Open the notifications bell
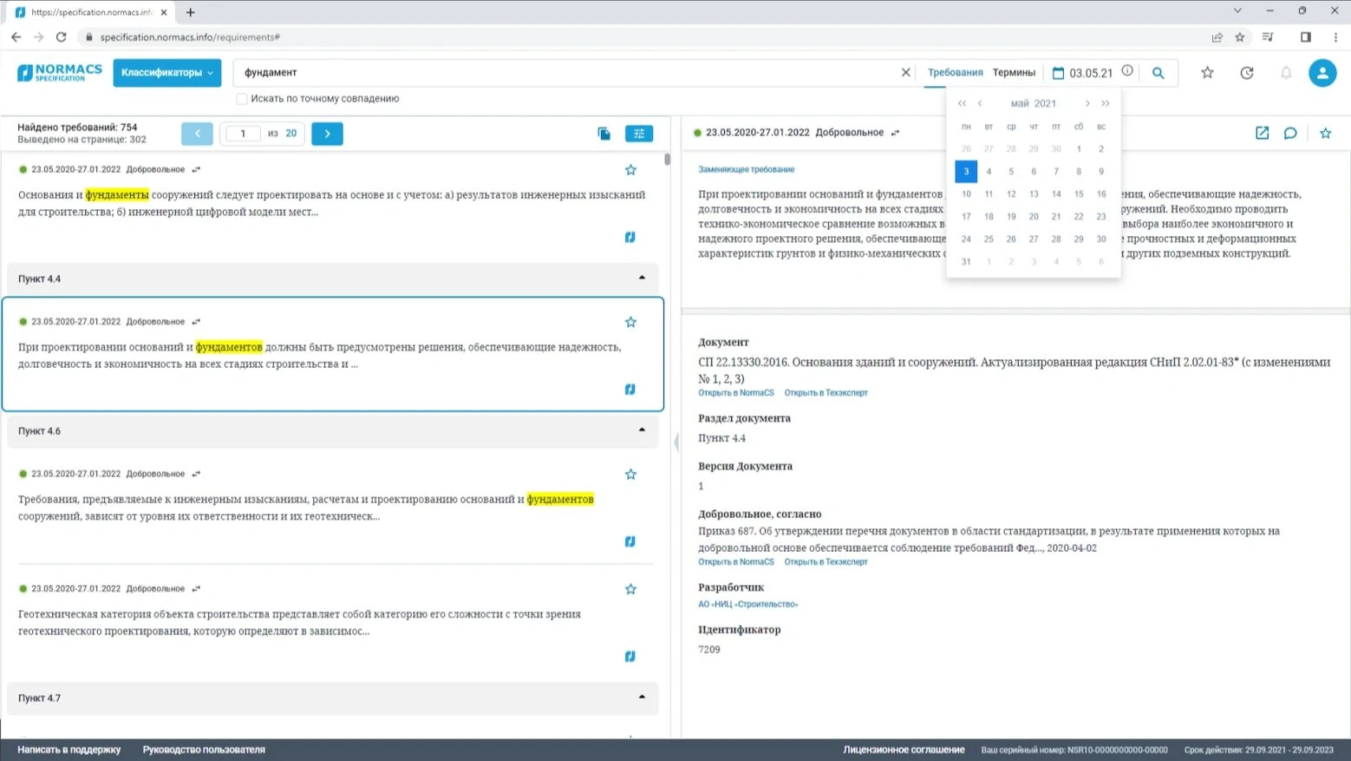Viewport: 1351px width, 761px height. [x=1286, y=73]
